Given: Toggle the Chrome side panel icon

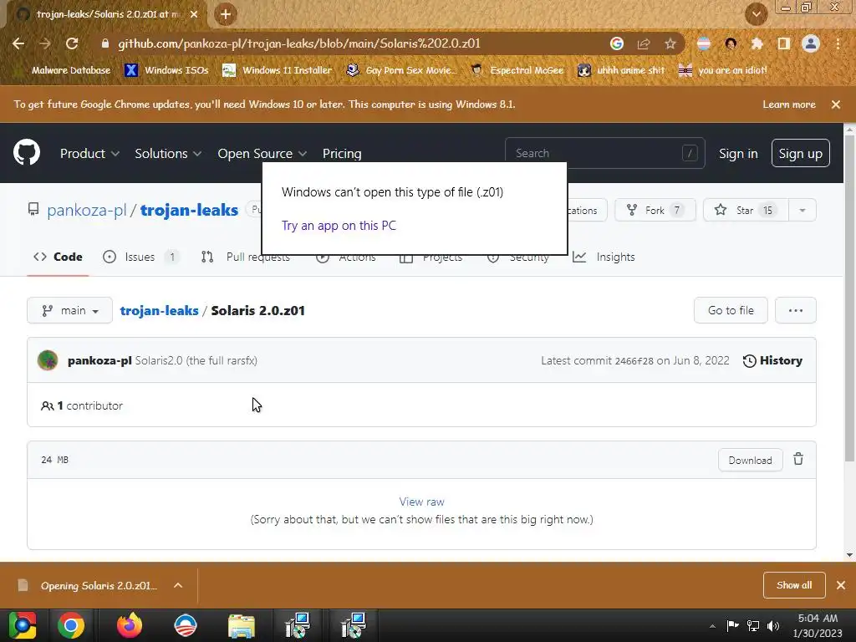Looking at the screenshot, I should 784,43.
